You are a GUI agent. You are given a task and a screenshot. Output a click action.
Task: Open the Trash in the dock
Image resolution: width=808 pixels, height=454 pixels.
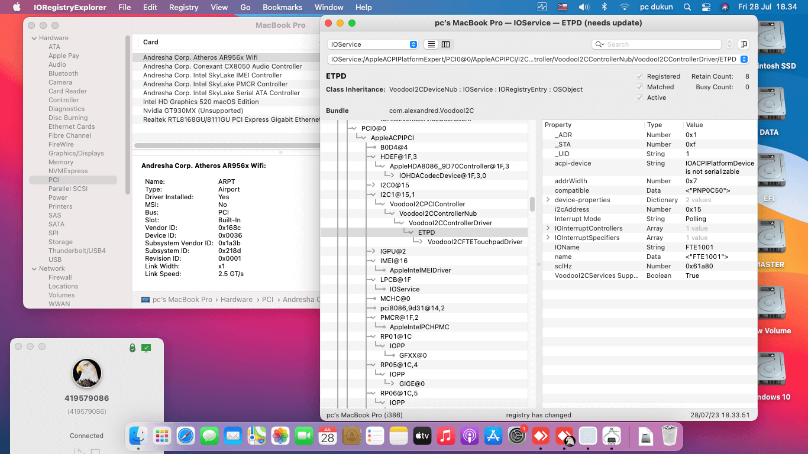click(x=670, y=436)
